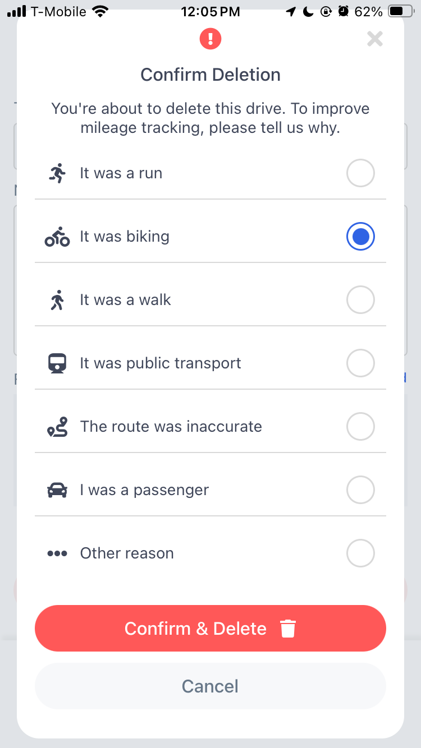Tap the bicycle icon

pyautogui.click(x=57, y=237)
